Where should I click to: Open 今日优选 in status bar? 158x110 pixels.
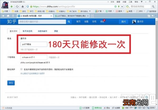click(7, 108)
